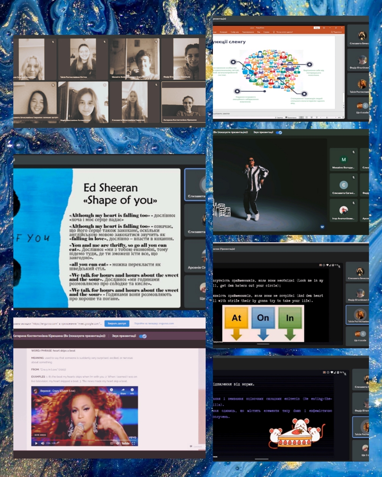Image resolution: width=382 pixels, height=477 pixels.
Task: Select the FROM "Crazy in Love" (2003) line
Action: [48, 369]
